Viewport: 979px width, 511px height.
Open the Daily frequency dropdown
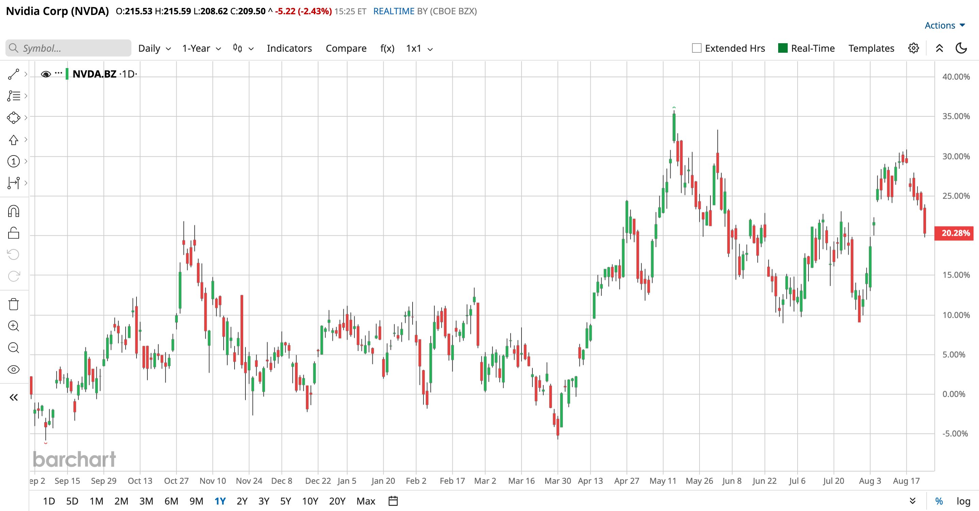pyautogui.click(x=155, y=48)
